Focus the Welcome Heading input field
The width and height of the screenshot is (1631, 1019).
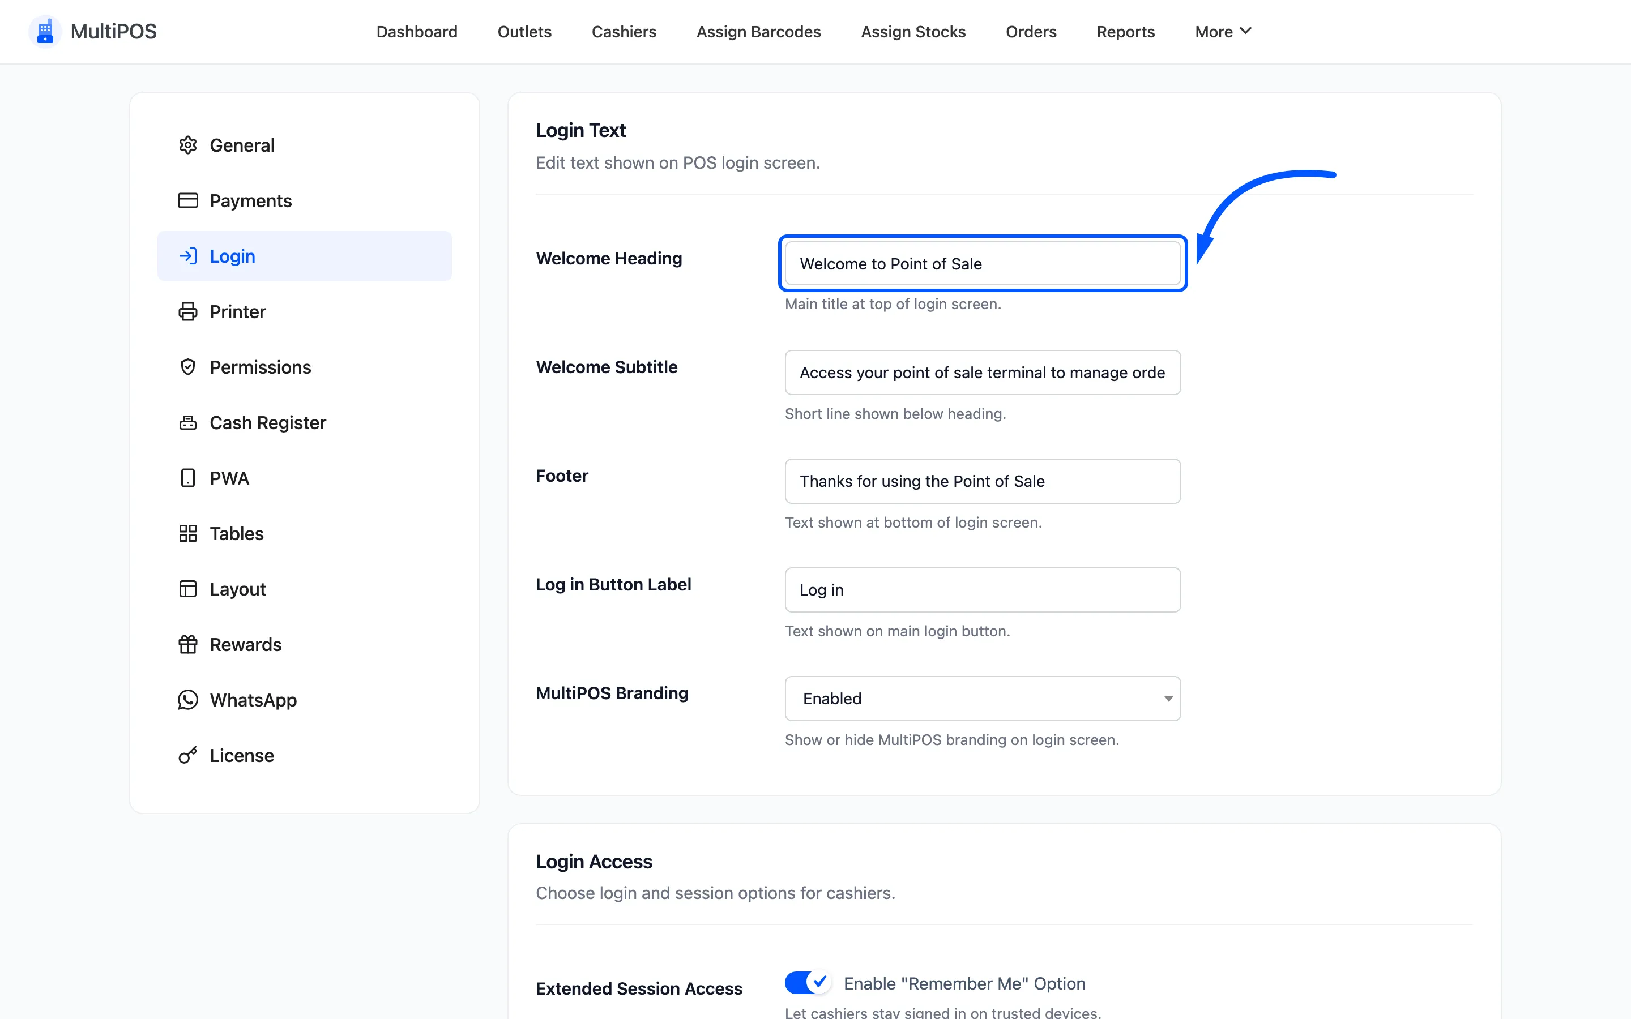tap(983, 263)
